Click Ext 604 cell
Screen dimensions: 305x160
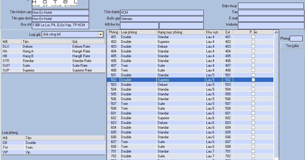(x=228, y=128)
